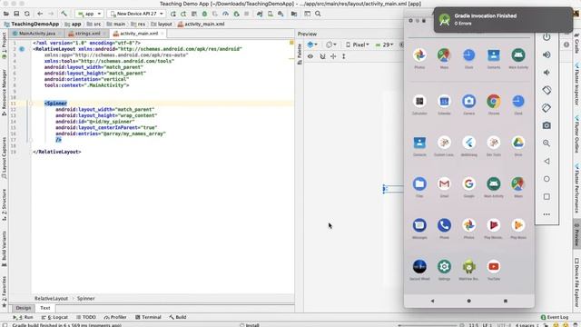Image resolution: width=581 pixels, height=327 pixels.
Task: Select the Text tab below editor
Action: pyautogui.click(x=45, y=308)
